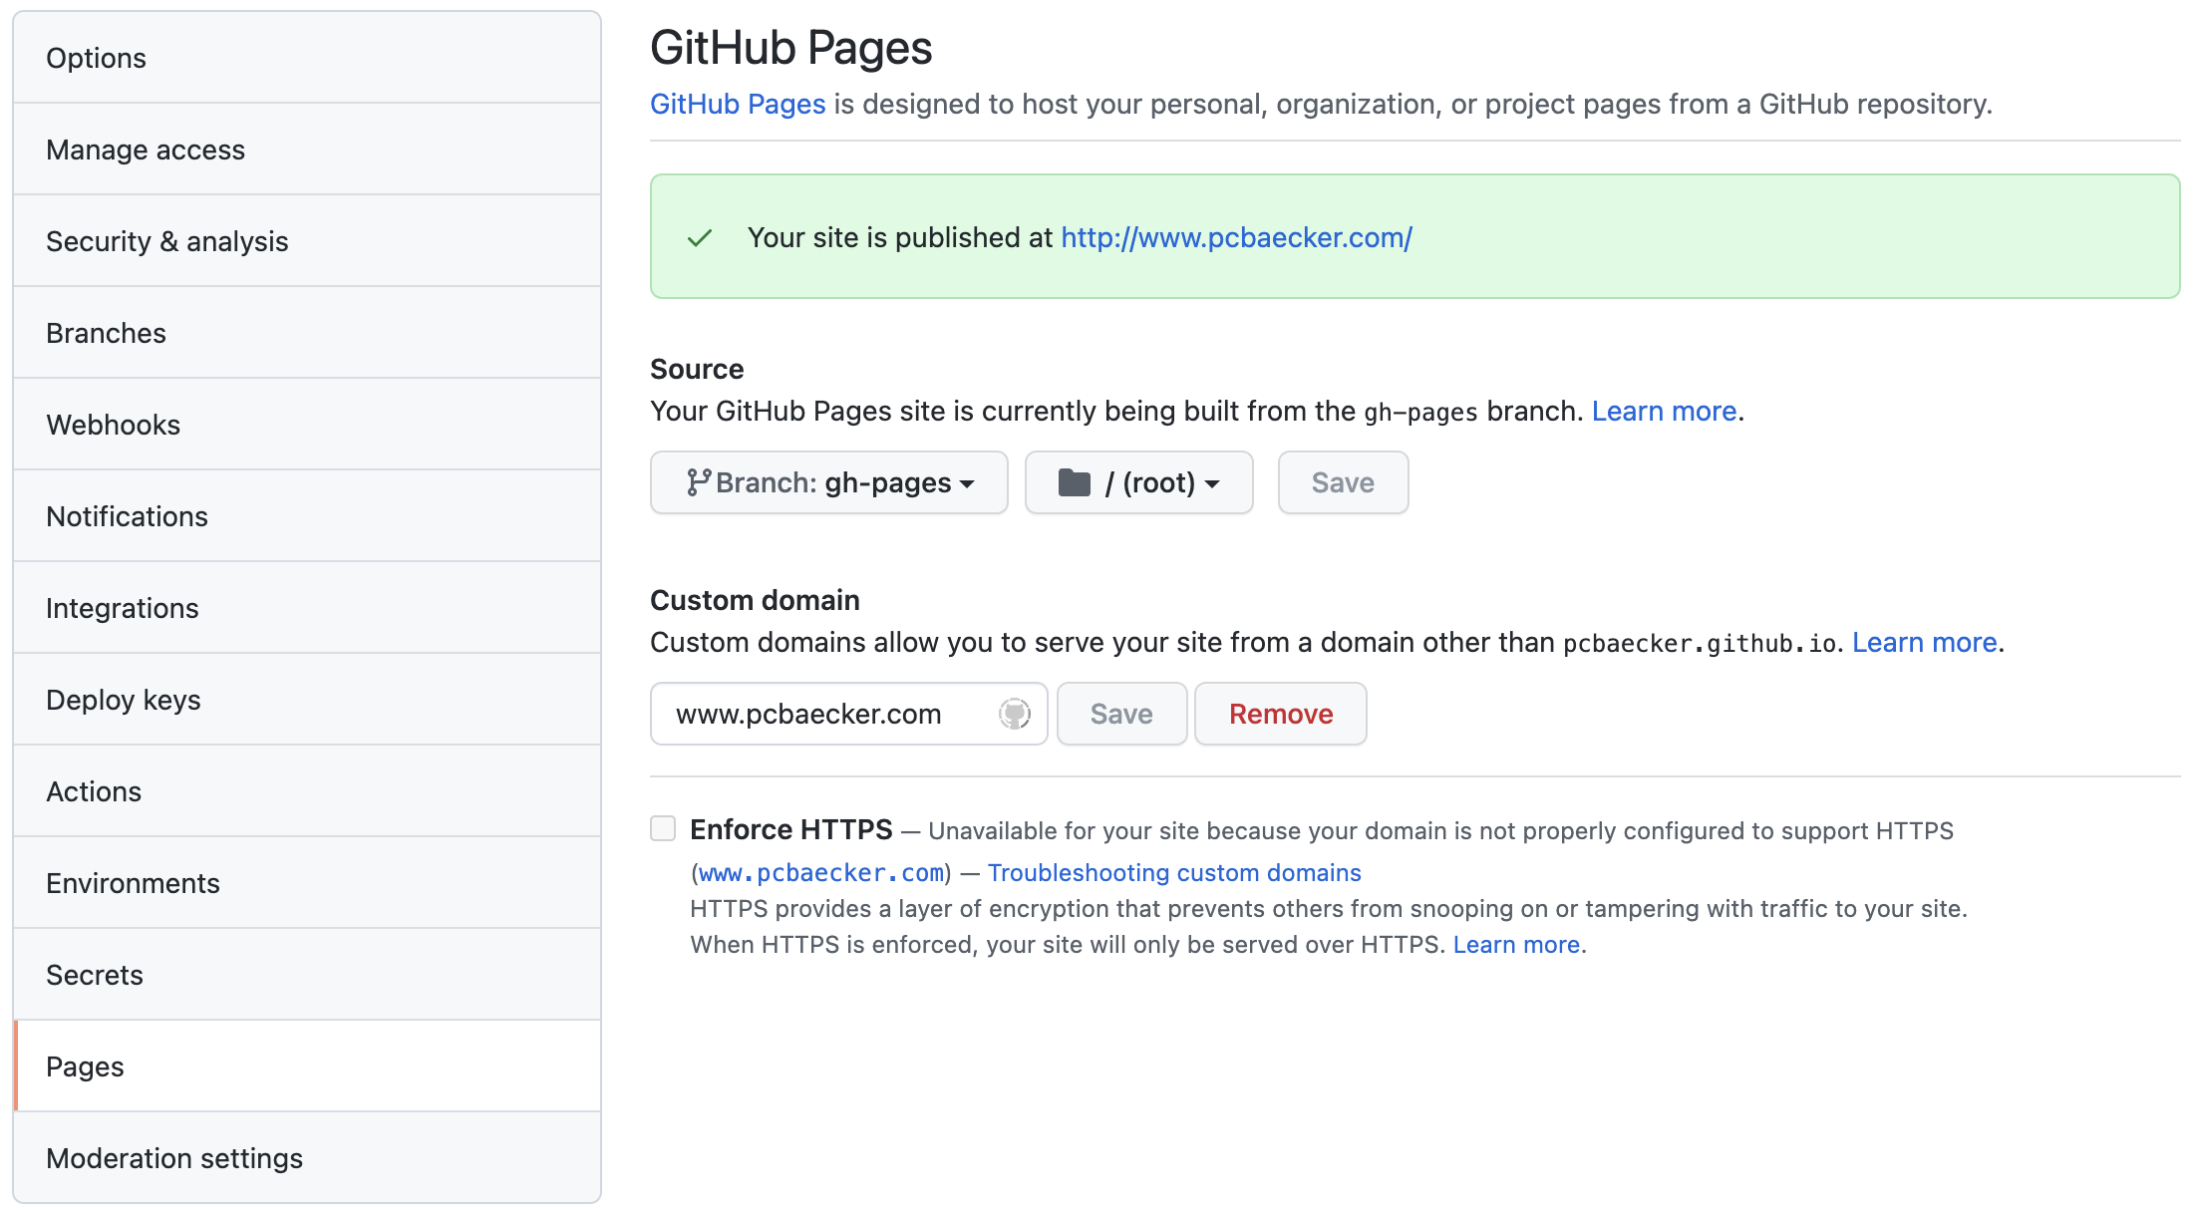Open the published site URL http://www.pcbaecker.com/
Image resolution: width=2197 pixels, height=1214 pixels.
[x=1236, y=237]
